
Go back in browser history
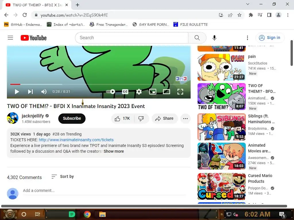6,15
